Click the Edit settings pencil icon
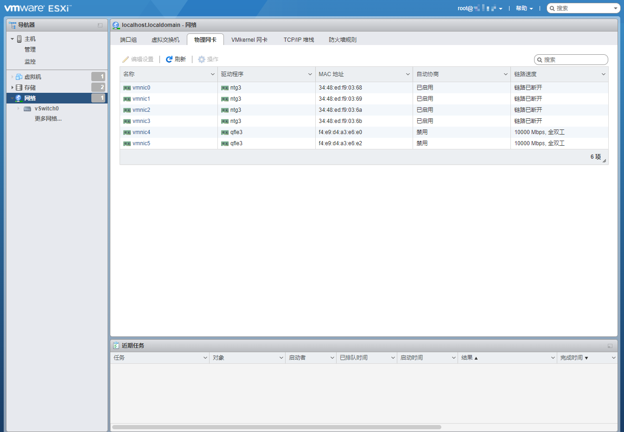Screen dimensions: 624x432 pyautogui.click(x=125, y=59)
